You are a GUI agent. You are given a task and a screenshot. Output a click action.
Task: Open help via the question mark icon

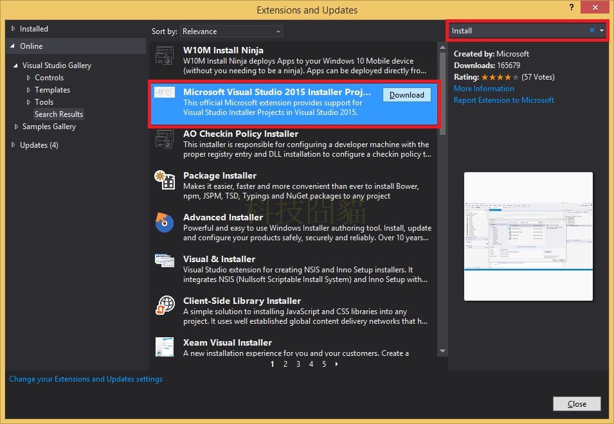click(572, 8)
